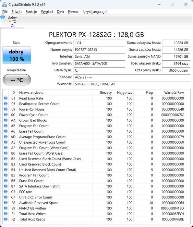Click the ID column header
The width and height of the screenshot is (193, 227).
click(13, 92)
